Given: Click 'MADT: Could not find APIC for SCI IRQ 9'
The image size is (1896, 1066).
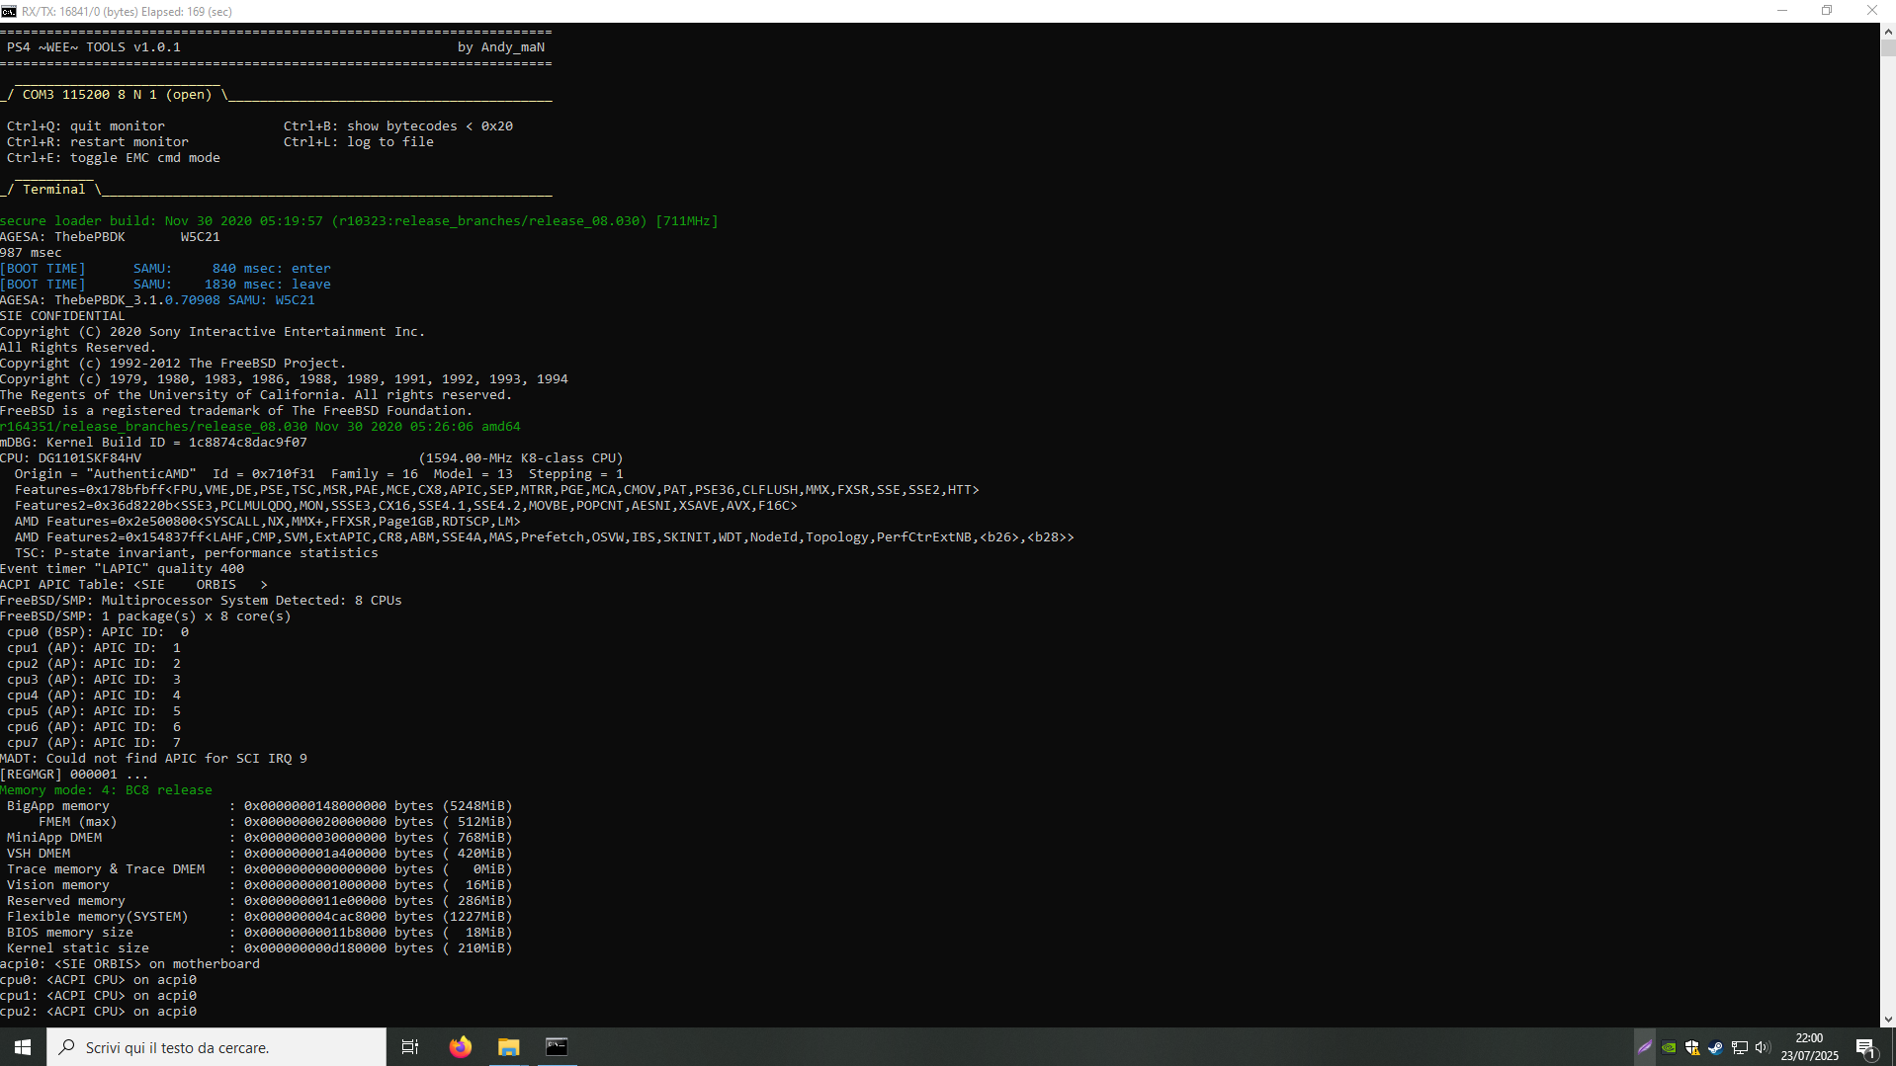Looking at the screenshot, I should pyautogui.click(x=153, y=759).
